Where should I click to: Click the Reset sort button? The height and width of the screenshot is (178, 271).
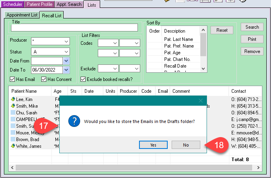coord(222,30)
